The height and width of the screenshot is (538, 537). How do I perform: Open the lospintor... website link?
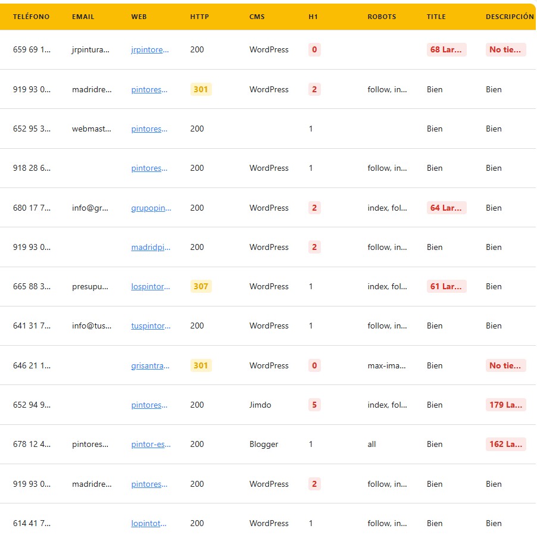point(150,286)
